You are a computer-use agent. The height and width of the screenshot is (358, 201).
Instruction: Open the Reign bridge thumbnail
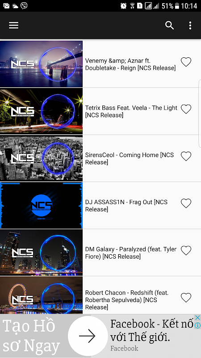point(41,64)
